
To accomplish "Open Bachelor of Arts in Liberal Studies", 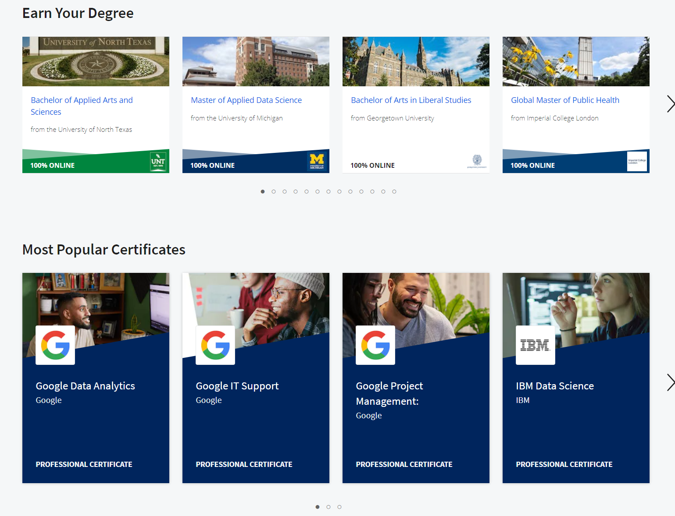I will pyautogui.click(x=411, y=100).
